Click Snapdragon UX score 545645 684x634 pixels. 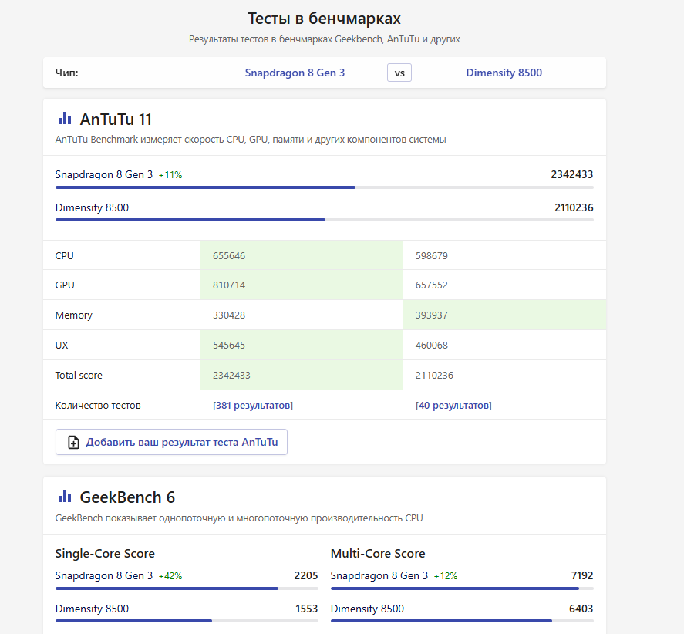coord(229,345)
